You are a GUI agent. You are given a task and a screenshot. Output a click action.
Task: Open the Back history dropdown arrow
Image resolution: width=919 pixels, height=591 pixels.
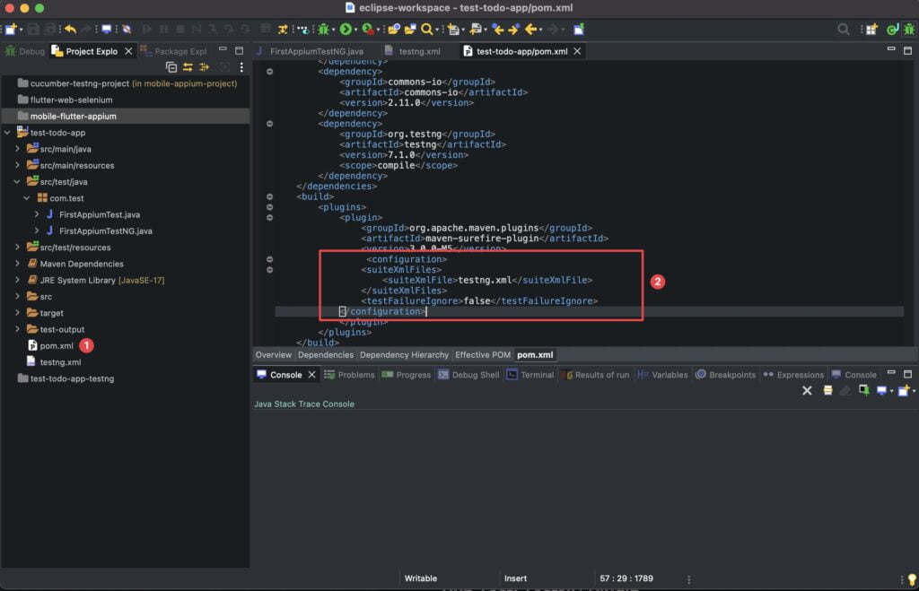[x=540, y=30]
